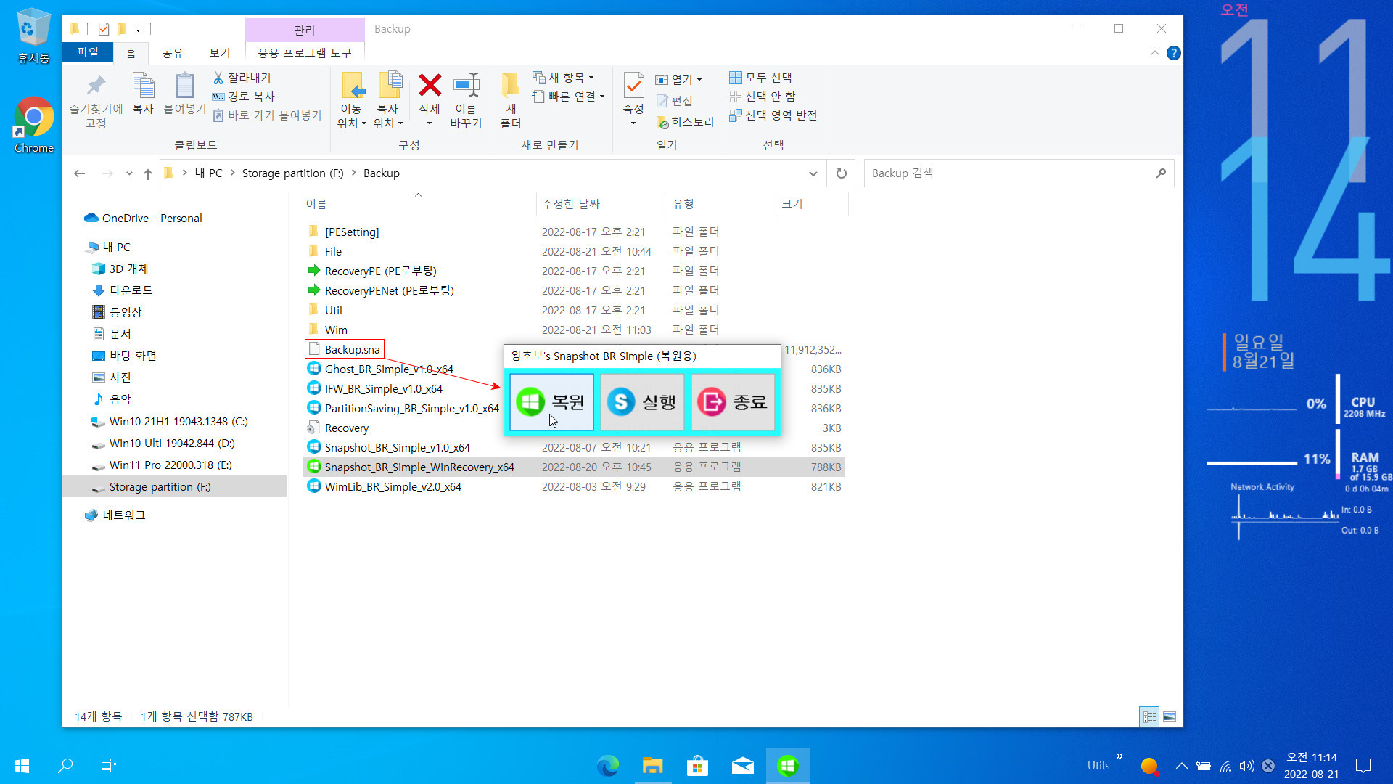
Task: Switch to large icons view
Action: click(x=1170, y=717)
